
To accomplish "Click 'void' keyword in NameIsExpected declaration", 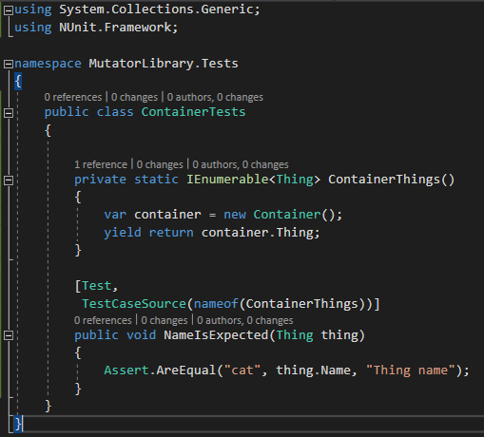I will point(142,335).
